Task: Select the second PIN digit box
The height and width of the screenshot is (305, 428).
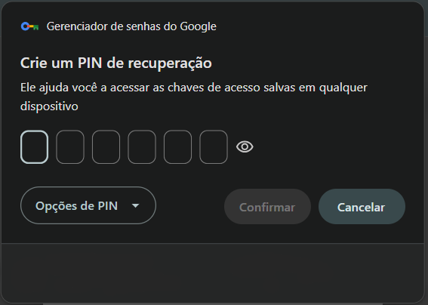Action: point(70,147)
